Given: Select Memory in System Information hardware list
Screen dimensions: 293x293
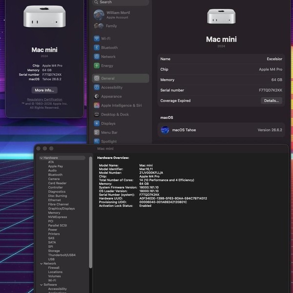Looking at the screenshot, I should tap(54, 213).
